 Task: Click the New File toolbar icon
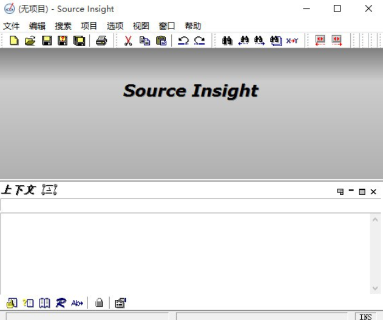pyautogui.click(x=13, y=41)
